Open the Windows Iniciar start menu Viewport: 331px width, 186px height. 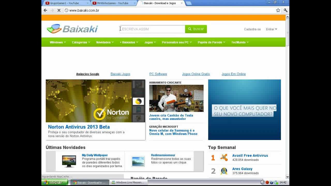(55, 182)
